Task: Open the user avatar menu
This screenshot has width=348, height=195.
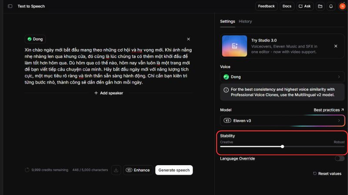Action: pyautogui.click(x=342, y=6)
